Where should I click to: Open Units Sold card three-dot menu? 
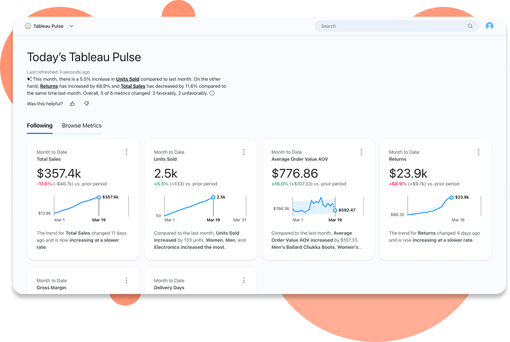[244, 152]
